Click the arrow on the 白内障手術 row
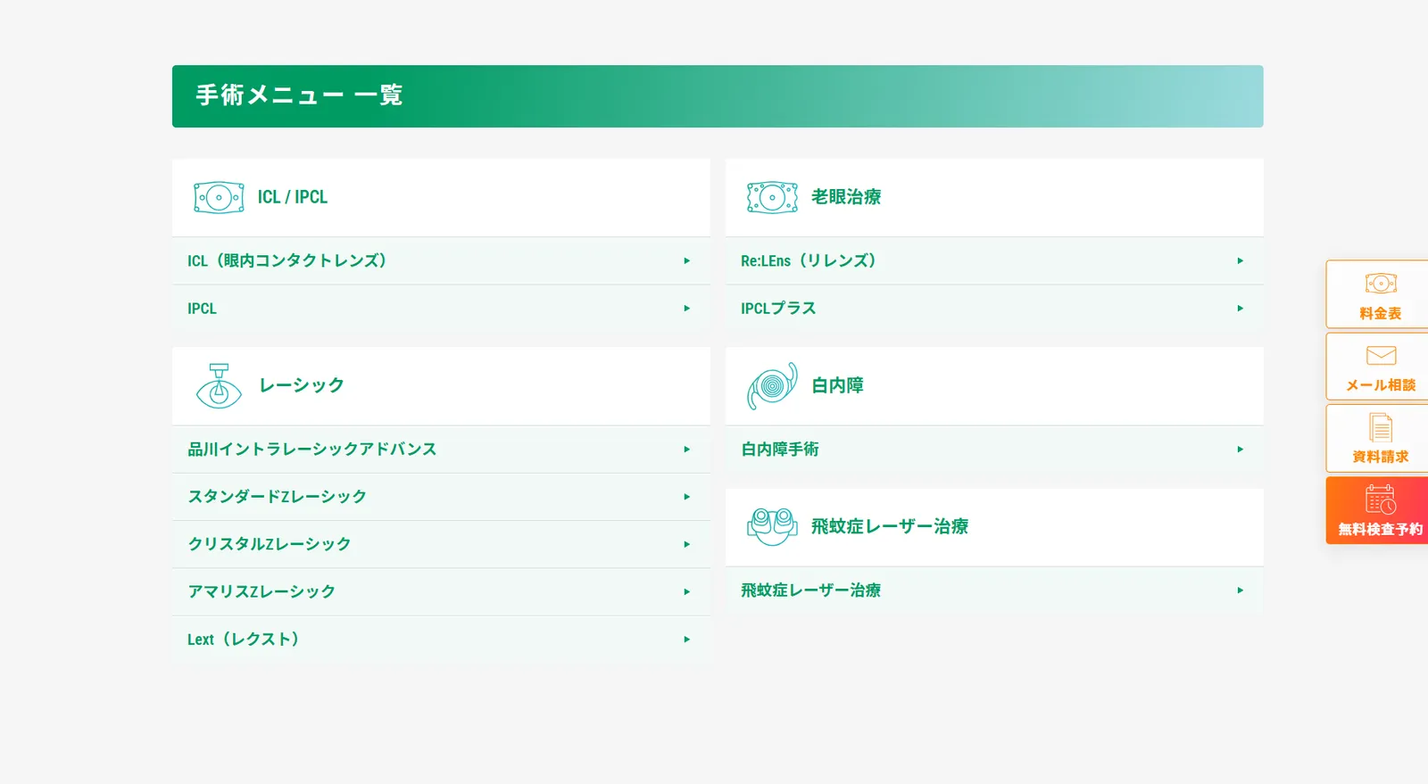This screenshot has width=1428, height=784. tap(1241, 450)
